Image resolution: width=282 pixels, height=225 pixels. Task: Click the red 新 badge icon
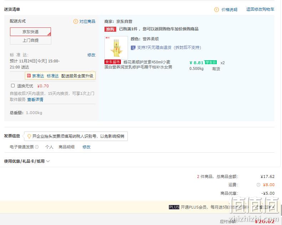pyautogui.click(x=29, y=76)
